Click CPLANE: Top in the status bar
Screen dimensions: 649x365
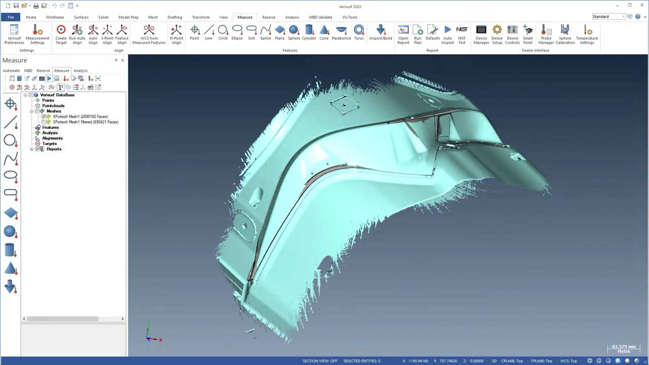512,361
